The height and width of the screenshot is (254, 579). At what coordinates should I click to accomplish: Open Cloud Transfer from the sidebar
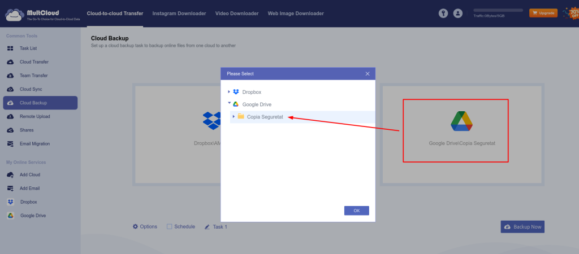(x=34, y=62)
